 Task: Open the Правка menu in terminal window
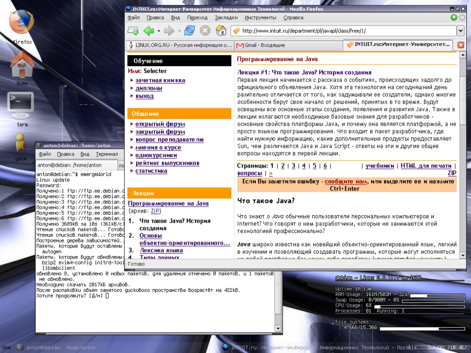(65, 154)
